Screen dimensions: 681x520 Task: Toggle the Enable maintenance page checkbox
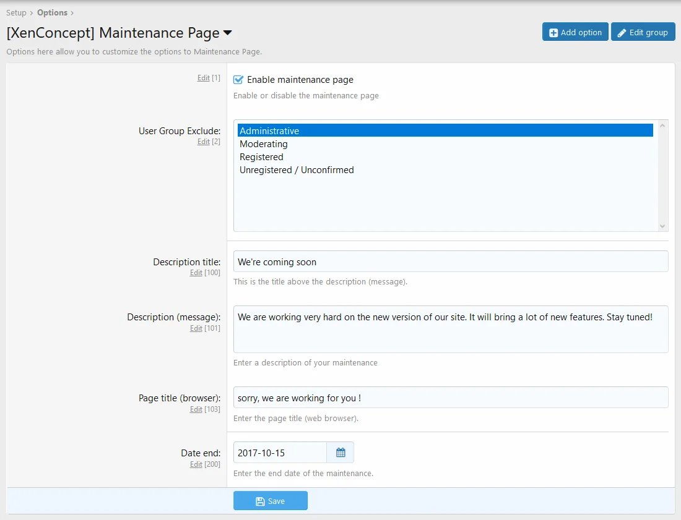[238, 80]
